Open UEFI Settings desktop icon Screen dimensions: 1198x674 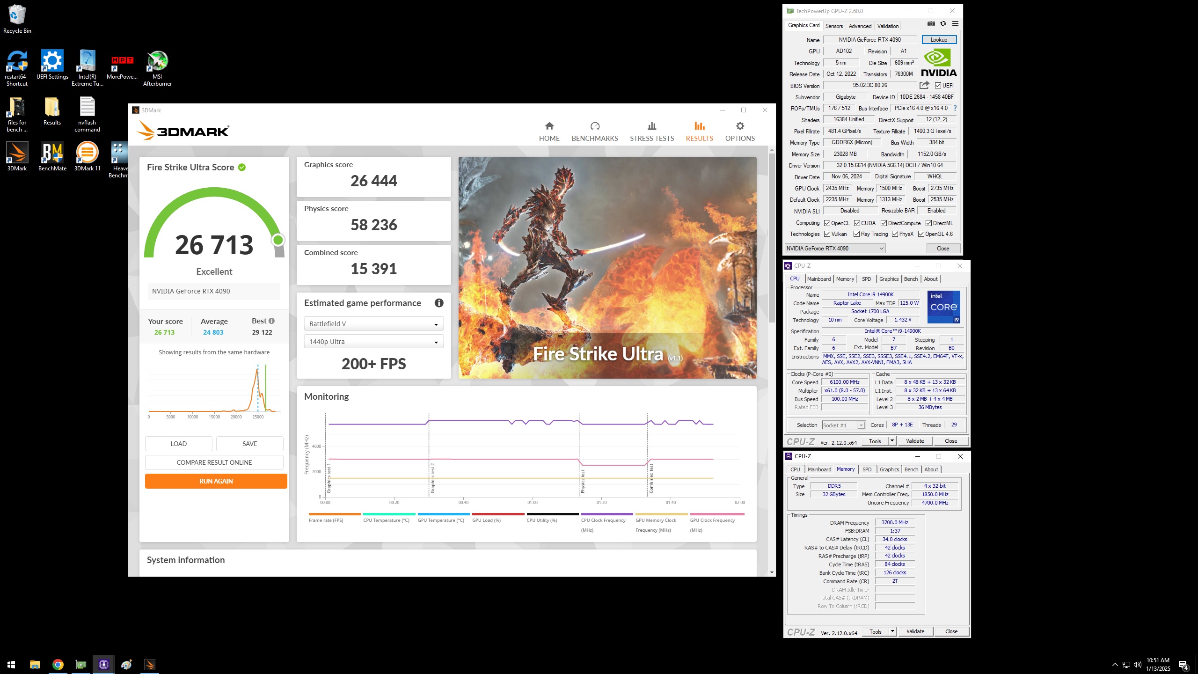(x=52, y=65)
